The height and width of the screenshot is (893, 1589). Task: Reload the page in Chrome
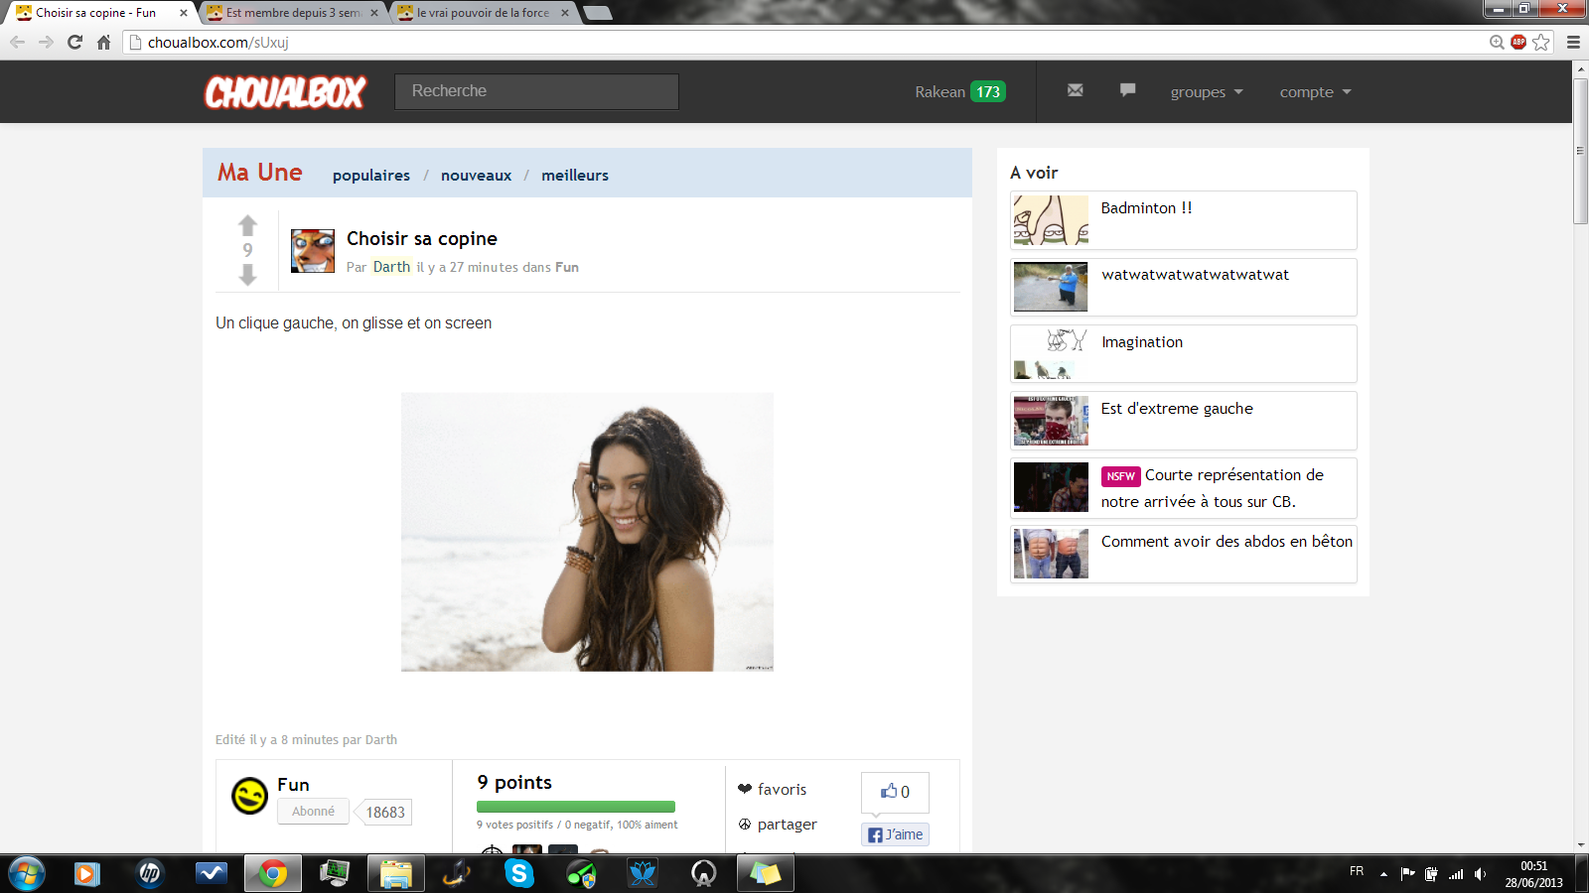(74, 42)
